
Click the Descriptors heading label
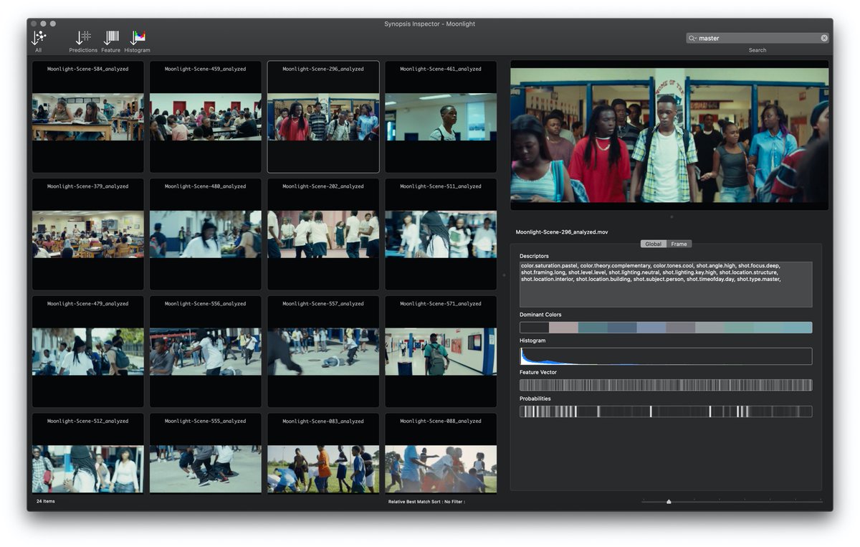tap(534, 256)
